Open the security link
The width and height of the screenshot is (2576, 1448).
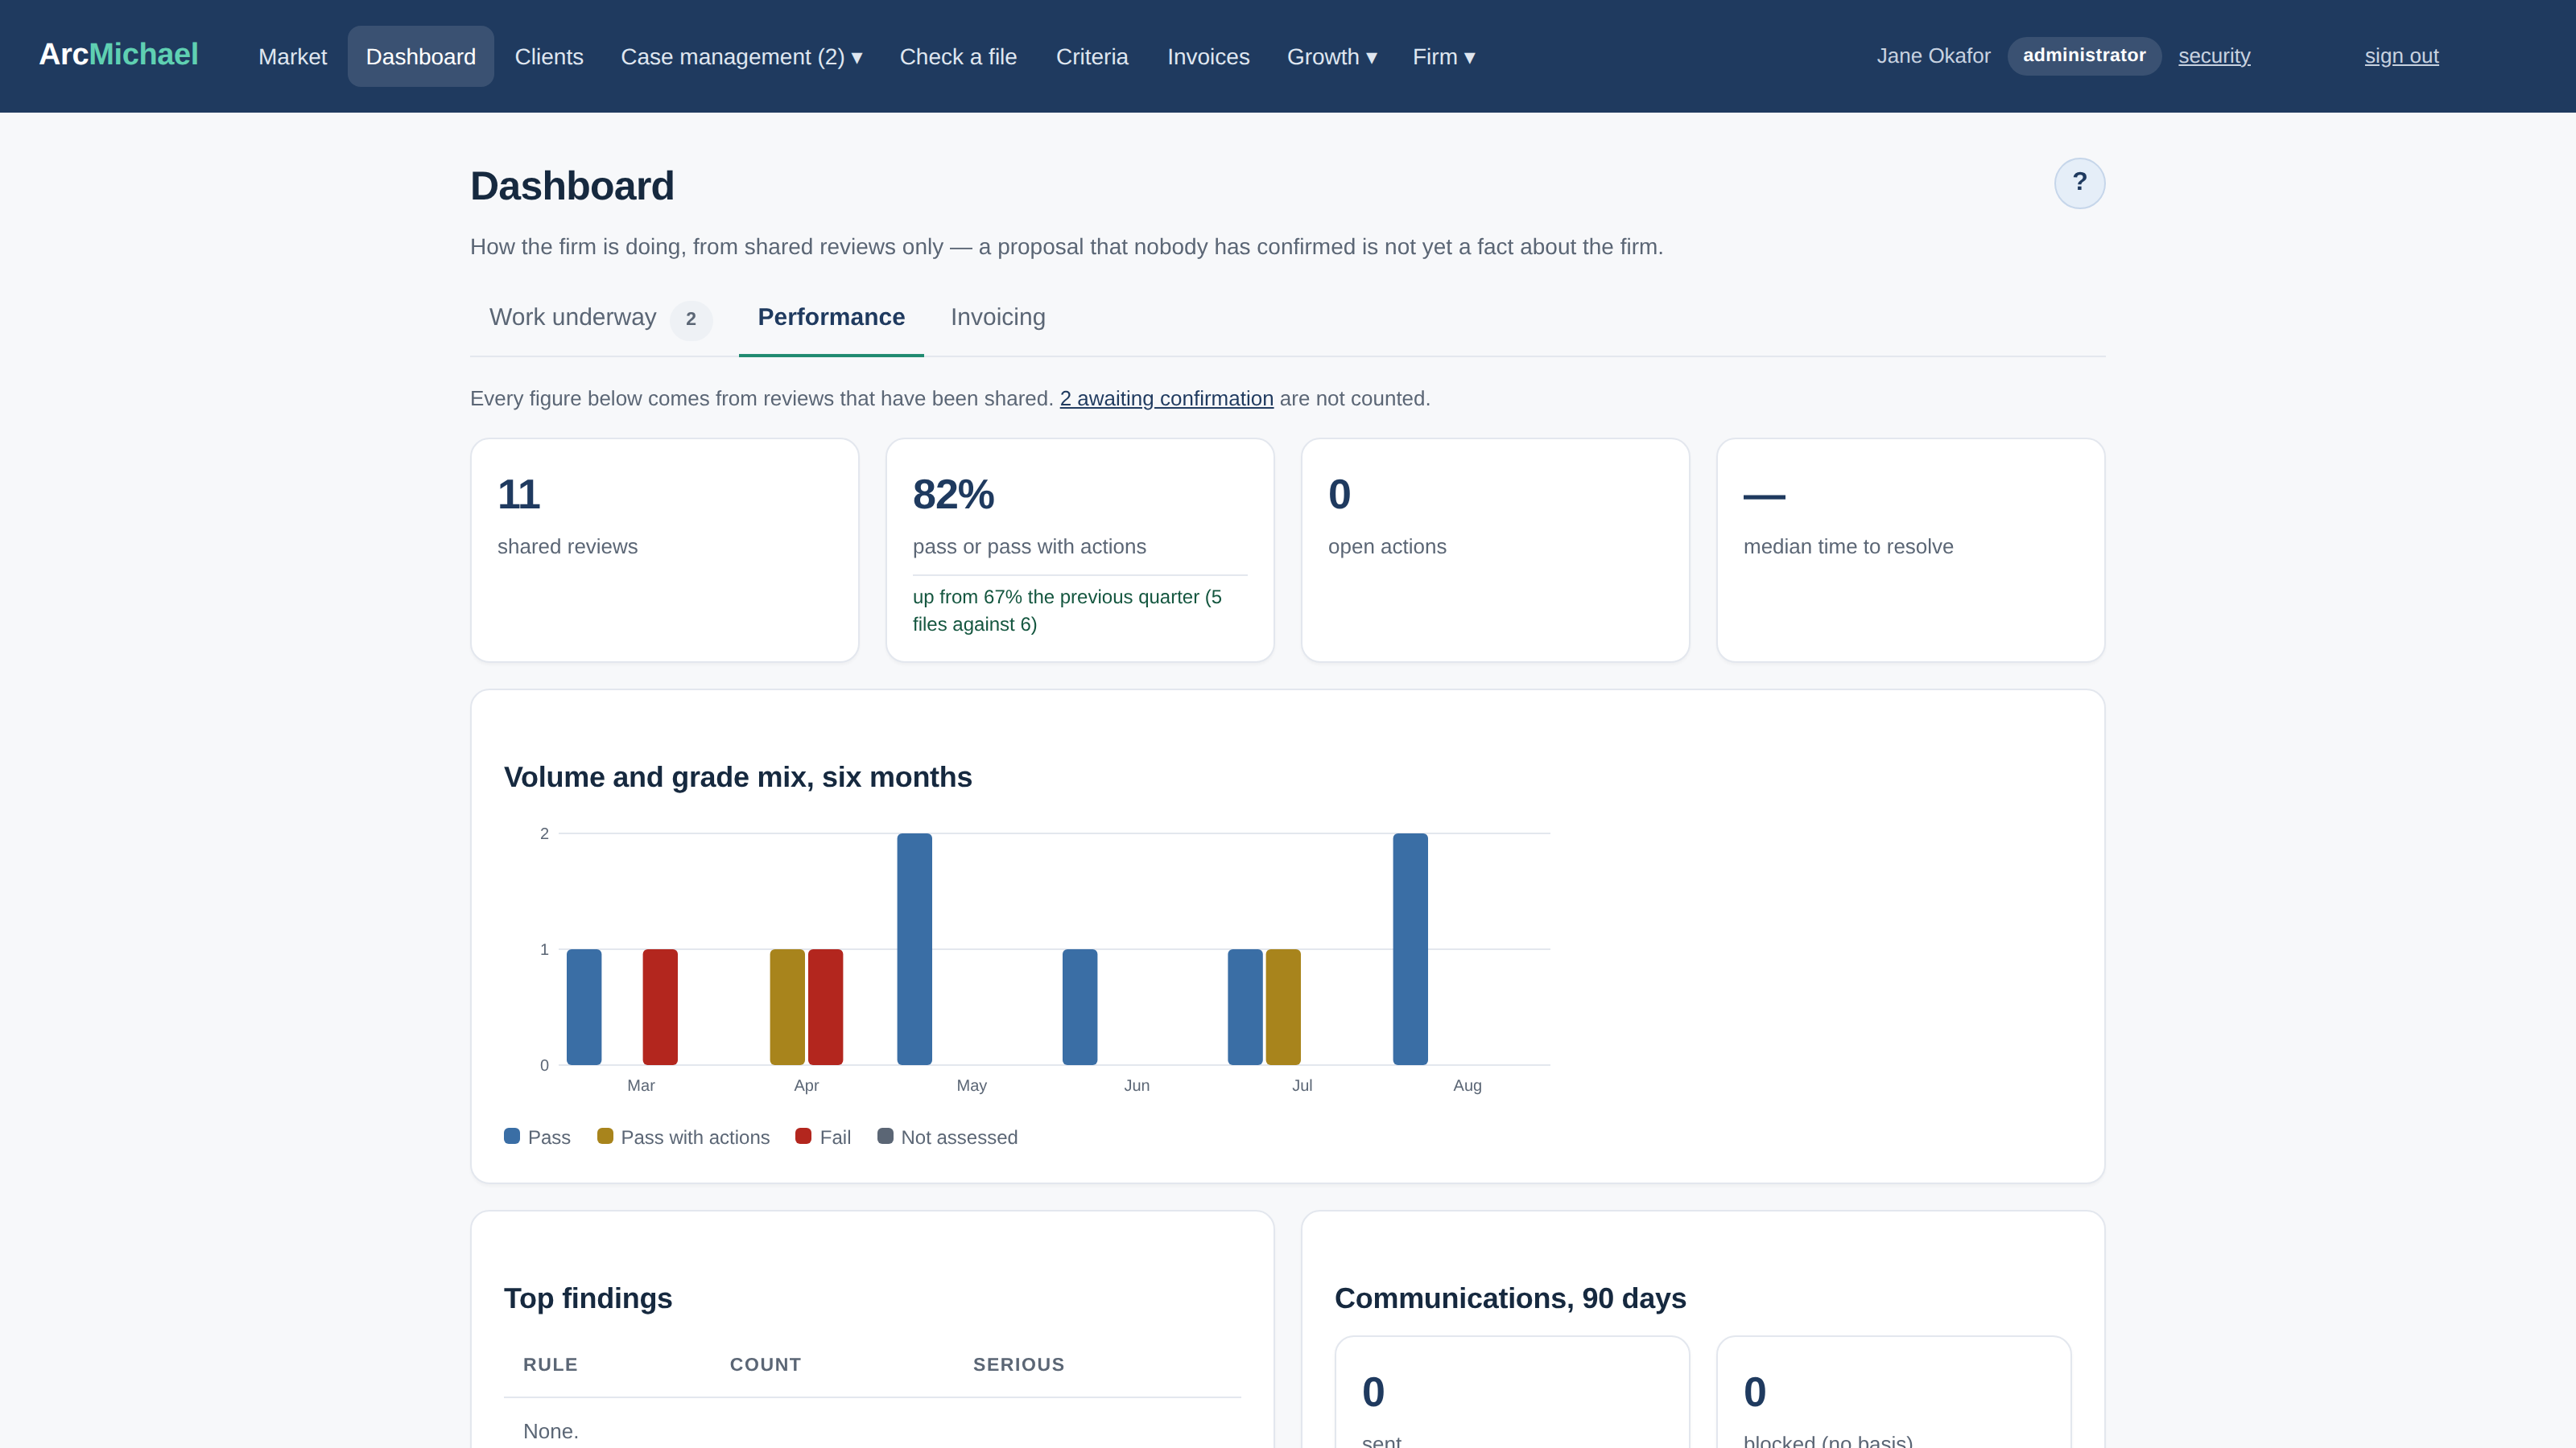pos(2214,56)
